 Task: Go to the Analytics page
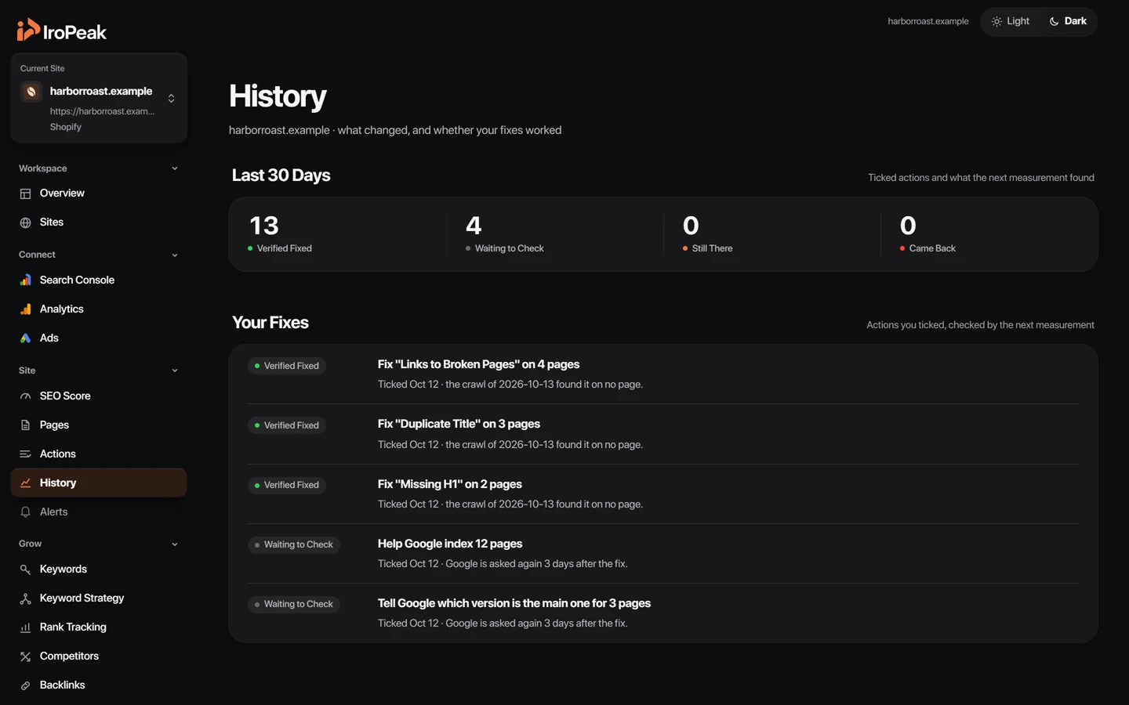point(99,309)
